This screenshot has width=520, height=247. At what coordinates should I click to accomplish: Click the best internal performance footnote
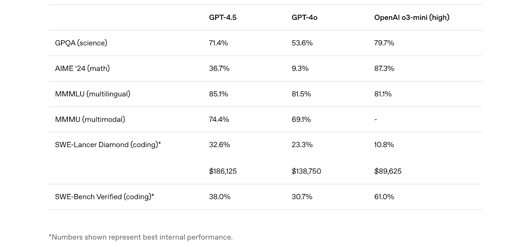(x=140, y=237)
